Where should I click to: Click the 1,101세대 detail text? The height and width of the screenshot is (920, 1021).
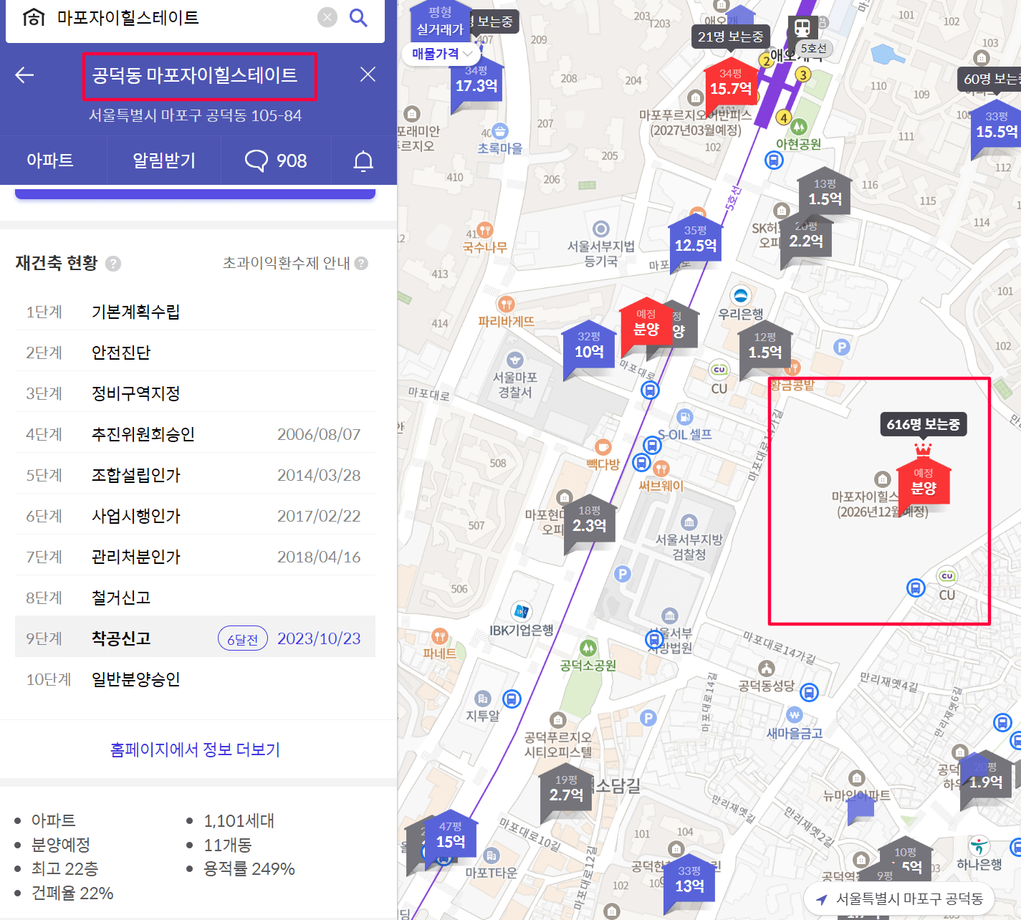coord(239,820)
